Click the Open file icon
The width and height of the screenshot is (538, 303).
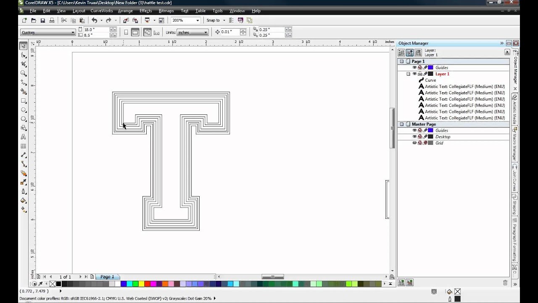tap(34, 20)
